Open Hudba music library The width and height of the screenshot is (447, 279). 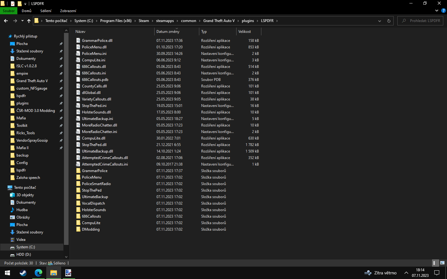[x=22, y=210]
